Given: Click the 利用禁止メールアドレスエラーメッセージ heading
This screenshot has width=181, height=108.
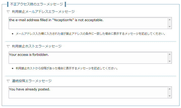Looking at the screenshot, I should (43, 11).
